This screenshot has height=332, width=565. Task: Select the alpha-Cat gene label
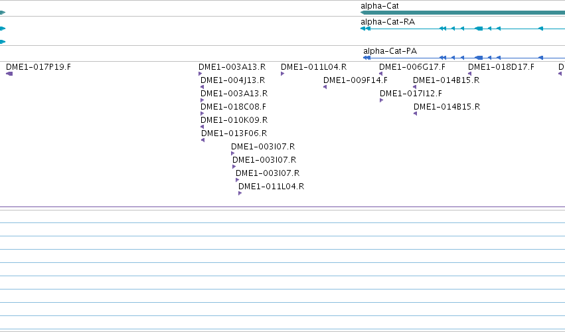(x=379, y=6)
